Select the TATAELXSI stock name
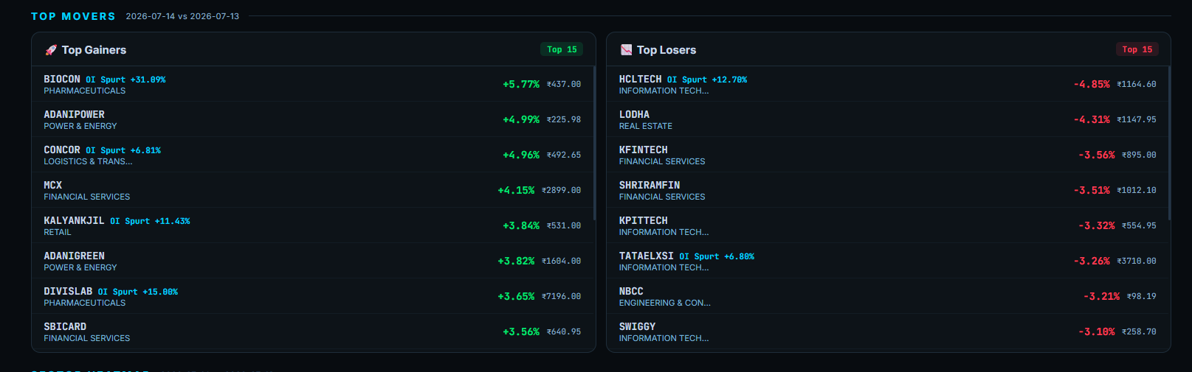Image resolution: width=1192 pixels, height=372 pixels. click(646, 256)
